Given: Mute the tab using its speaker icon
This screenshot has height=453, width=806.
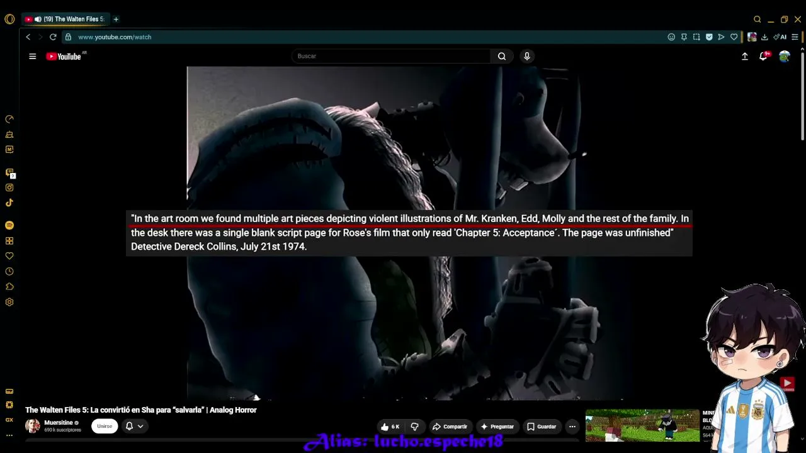Looking at the screenshot, I should [38, 20].
